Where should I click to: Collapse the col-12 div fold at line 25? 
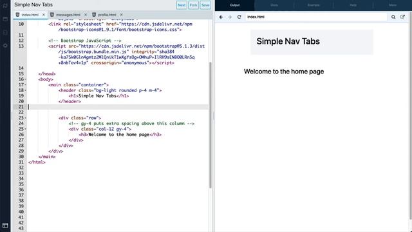26,129
